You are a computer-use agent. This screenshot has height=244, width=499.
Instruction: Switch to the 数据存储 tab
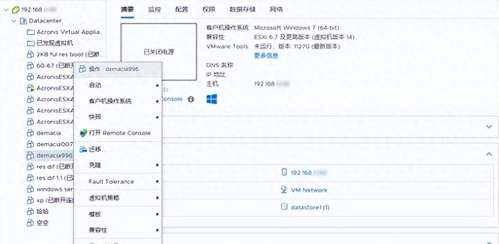pyautogui.click(x=242, y=9)
